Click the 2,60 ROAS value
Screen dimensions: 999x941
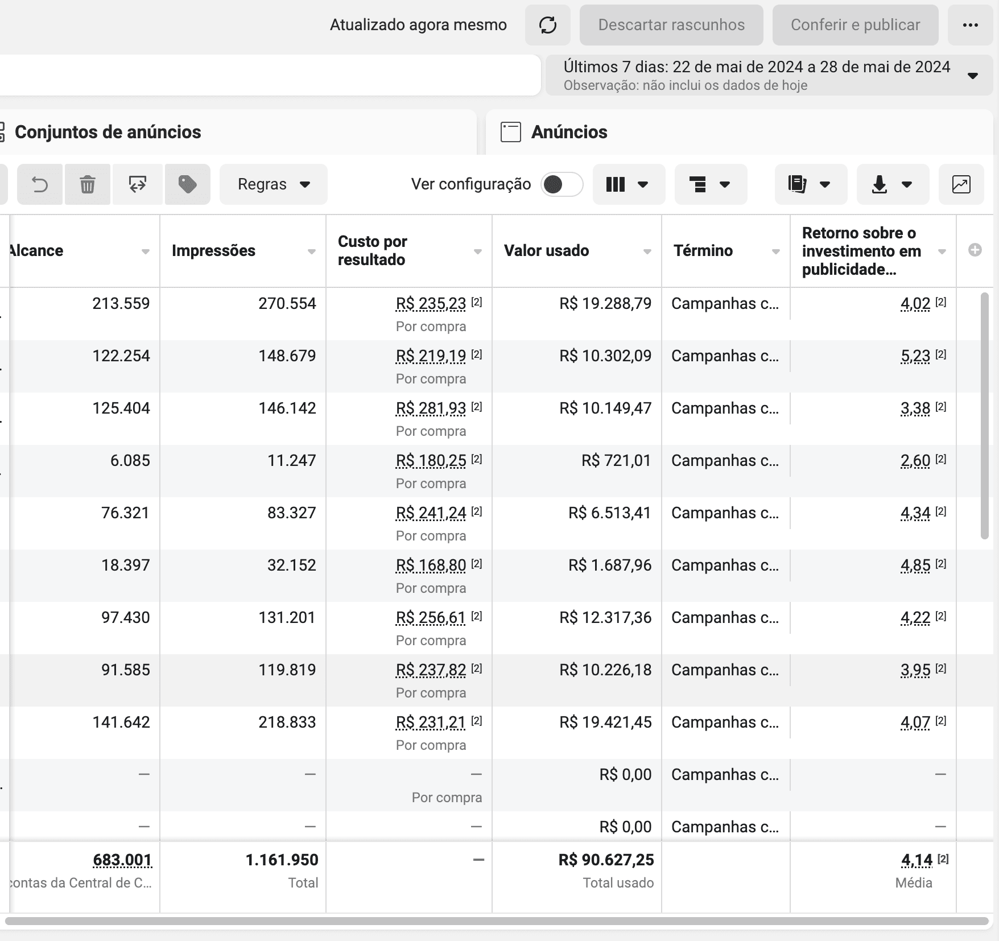[x=915, y=461]
